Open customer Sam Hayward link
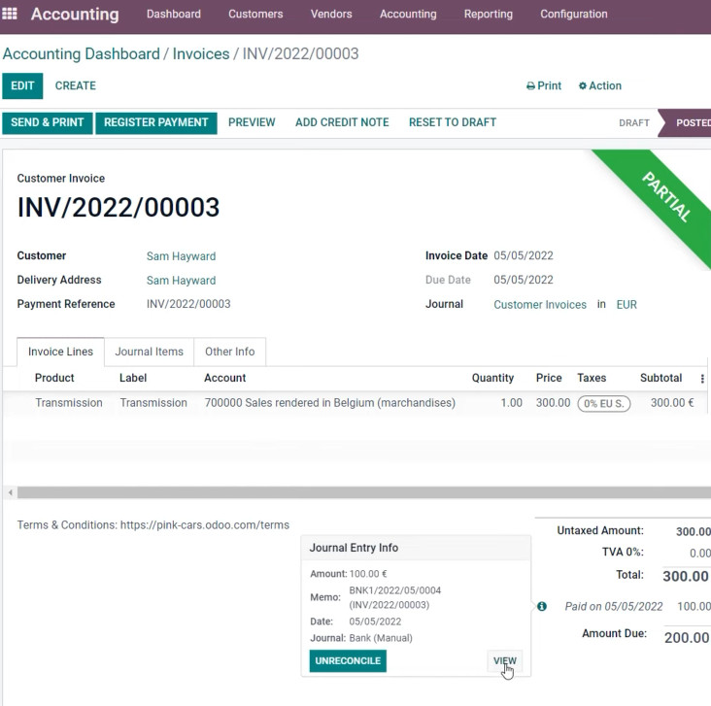Screen dimensions: 711x706 (x=181, y=256)
